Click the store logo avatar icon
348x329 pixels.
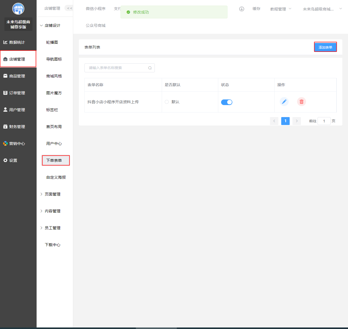(x=18, y=9)
